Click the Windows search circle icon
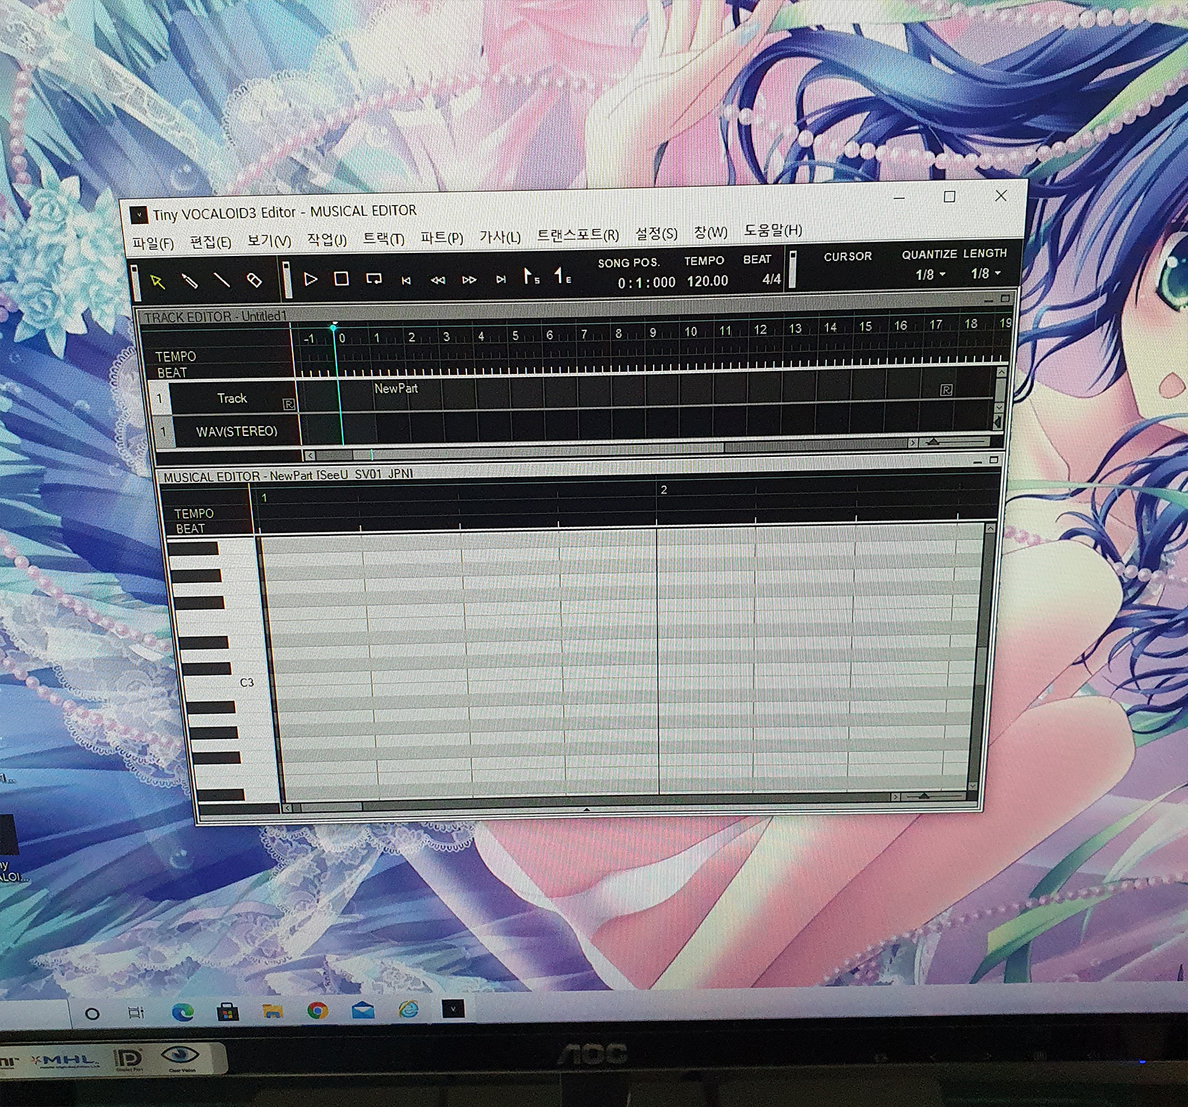Screen dimensions: 1188x1107 pos(93,1014)
